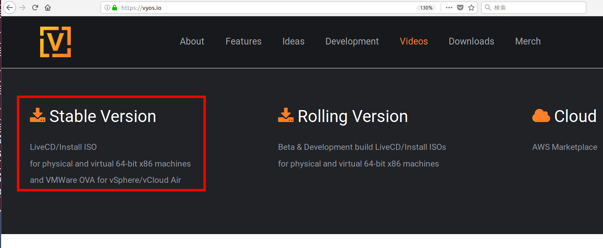Viewport: 603px width, 248px height.
Task: Save the page to Pocket icon
Action: [460, 8]
